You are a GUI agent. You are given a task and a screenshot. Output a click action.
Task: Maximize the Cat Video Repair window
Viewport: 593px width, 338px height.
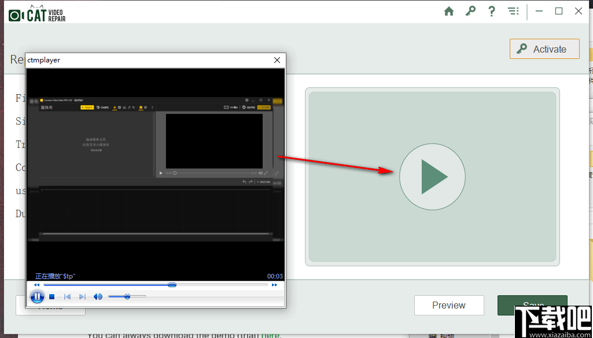(559, 12)
